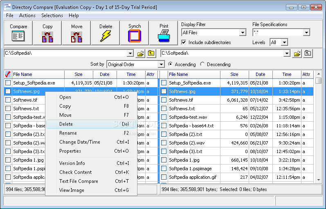Toggle Include subdirectories checkbox
This screenshot has width=326, height=209.
[184, 42]
